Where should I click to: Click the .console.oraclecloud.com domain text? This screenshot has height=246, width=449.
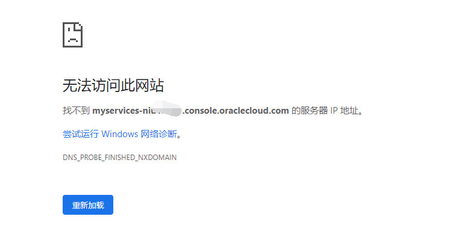coord(236,111)
